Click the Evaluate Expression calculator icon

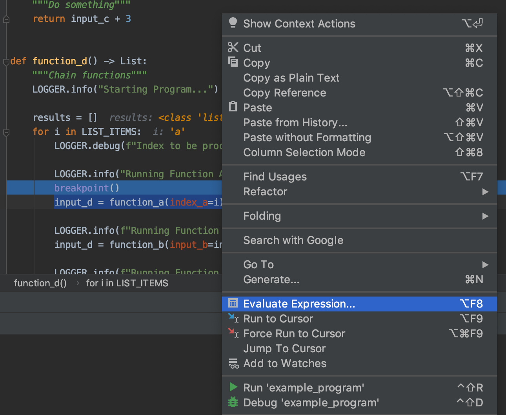coord(233,303)
